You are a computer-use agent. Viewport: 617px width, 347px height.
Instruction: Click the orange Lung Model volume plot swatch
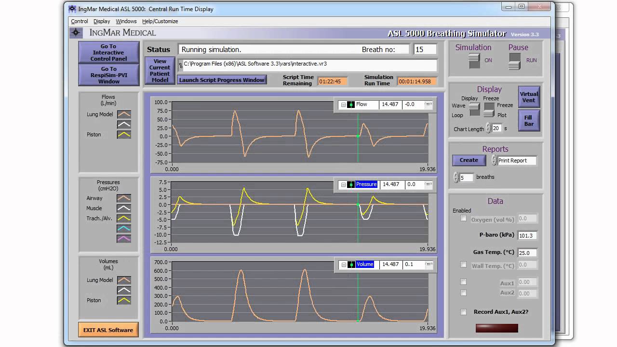click(x=124, y=280)
